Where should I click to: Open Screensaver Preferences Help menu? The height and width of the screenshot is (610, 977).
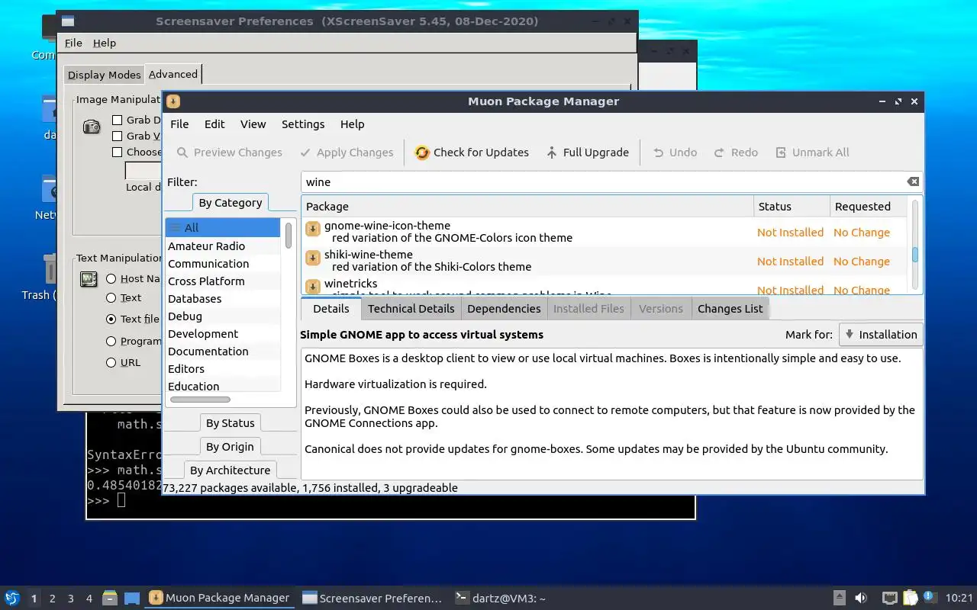[x=105, y=43]
